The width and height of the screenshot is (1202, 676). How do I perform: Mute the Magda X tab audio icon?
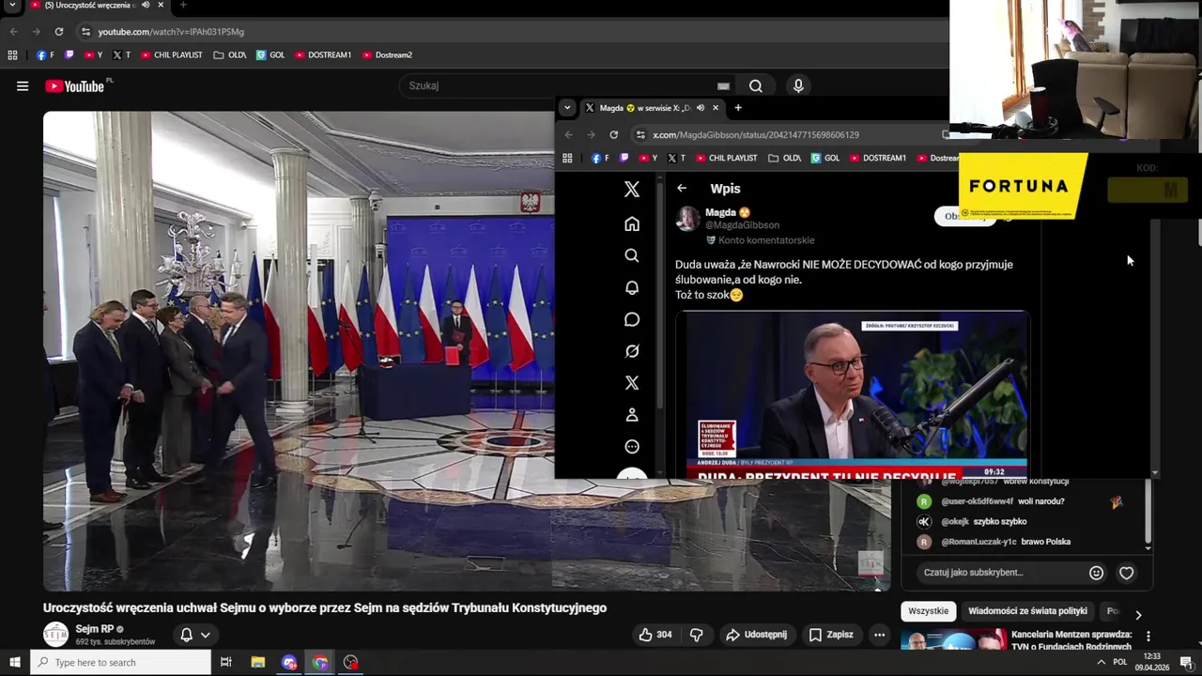coord(701,108)
